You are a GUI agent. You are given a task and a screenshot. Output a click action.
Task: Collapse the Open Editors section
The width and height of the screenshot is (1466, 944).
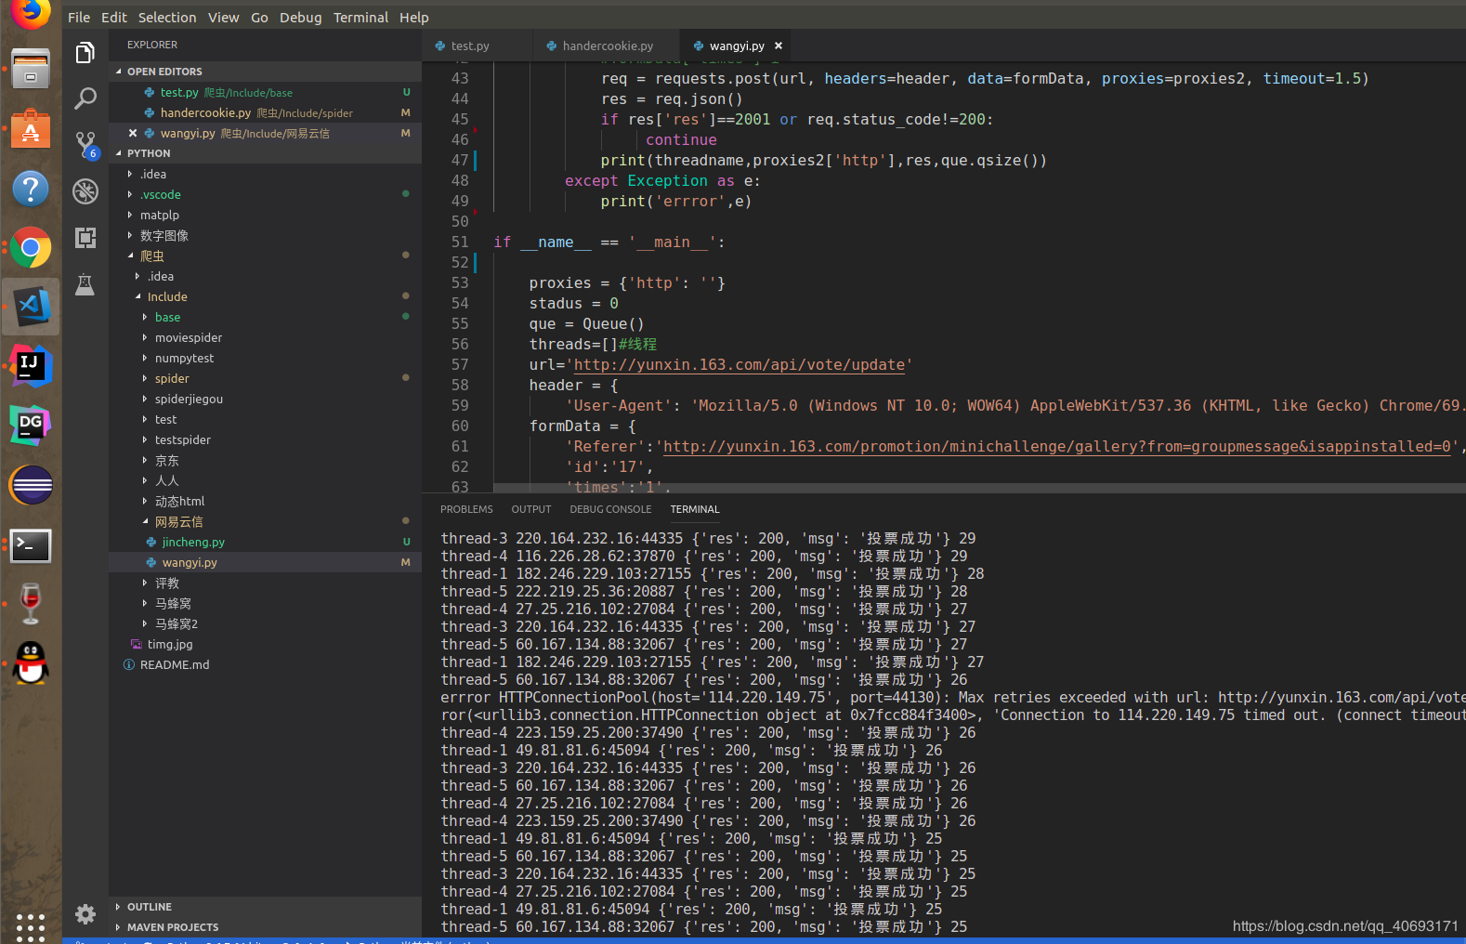tap(164, 72)
